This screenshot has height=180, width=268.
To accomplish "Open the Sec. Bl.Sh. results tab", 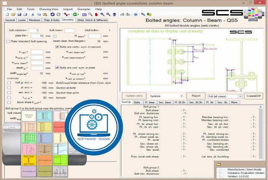I will 196,102.
